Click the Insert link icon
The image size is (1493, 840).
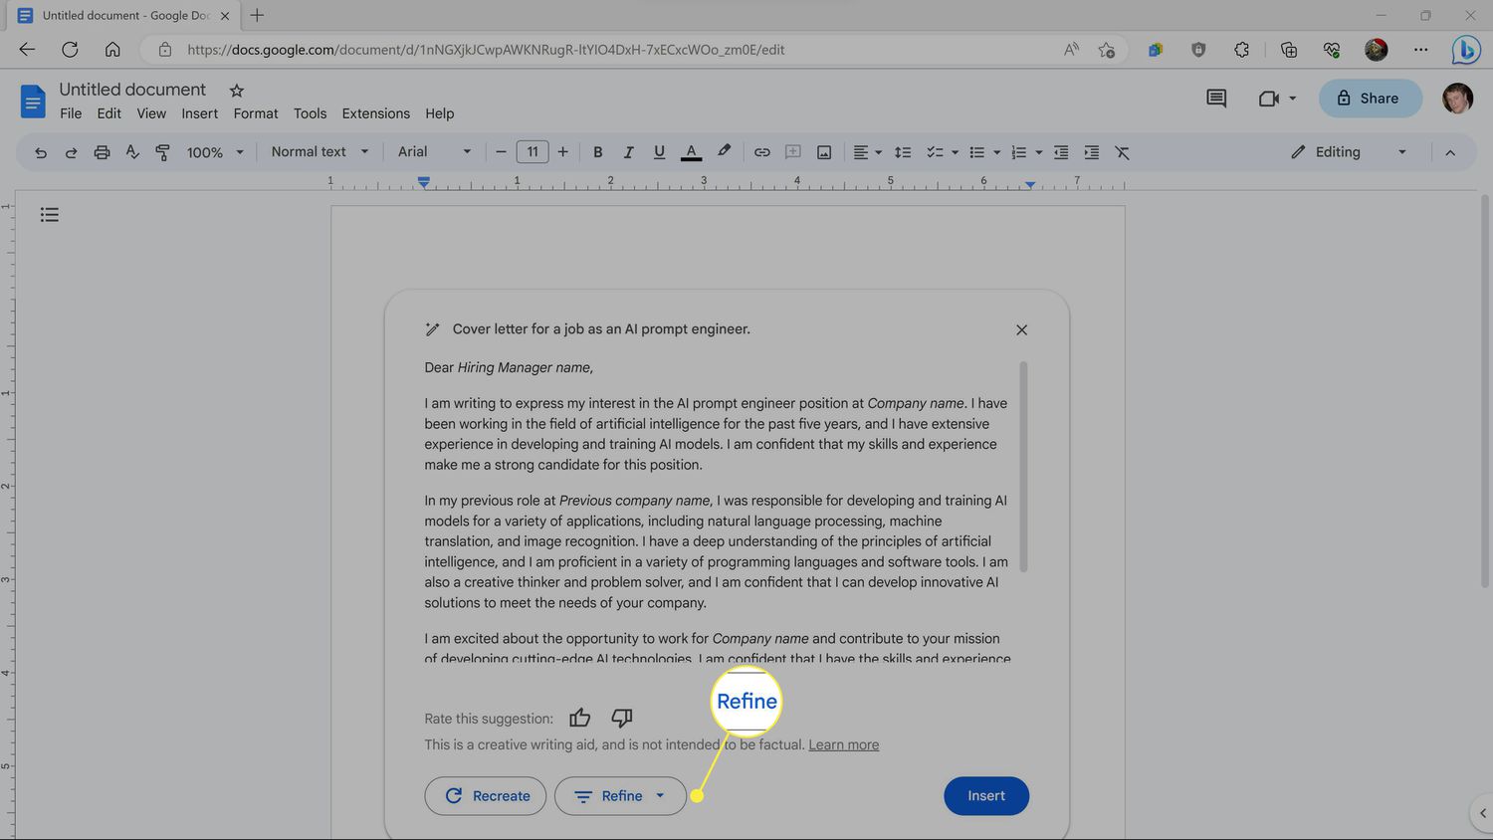pyautogui.click(x=761, y=152)
